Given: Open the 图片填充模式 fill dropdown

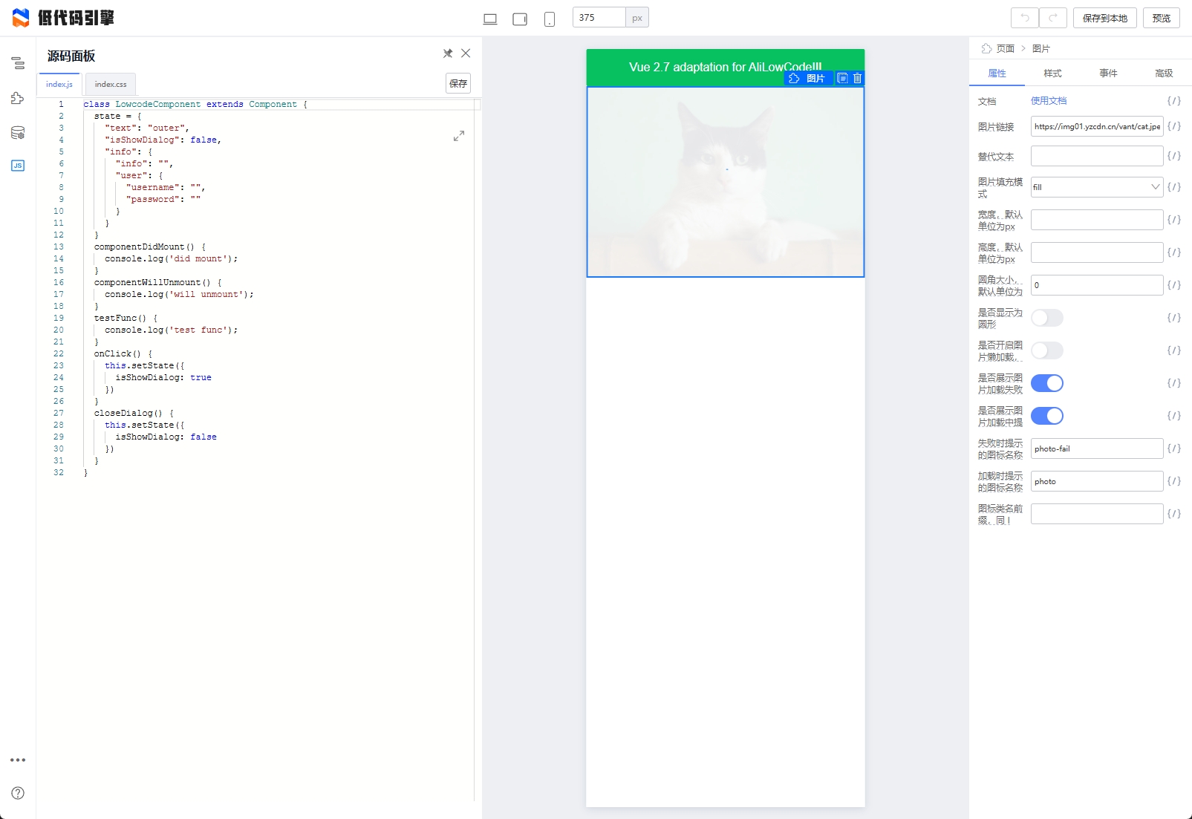Looking at the screenshot, I should 1097,187.
